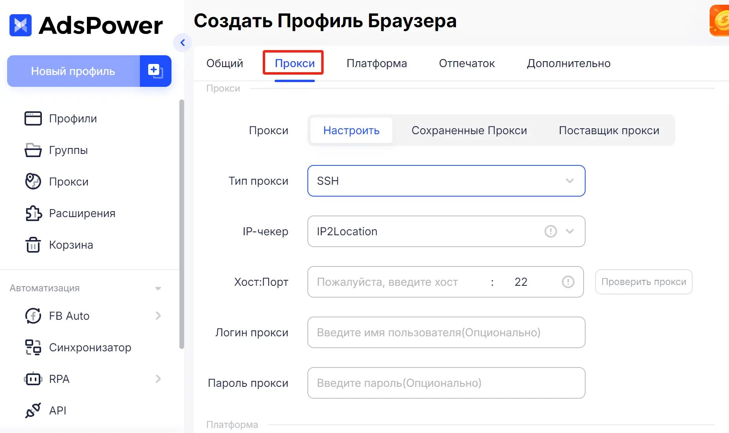This screenshot has height=433, width=729.
Task: Click the Расширения puzzle icon
Action: (x=33, y=213)
